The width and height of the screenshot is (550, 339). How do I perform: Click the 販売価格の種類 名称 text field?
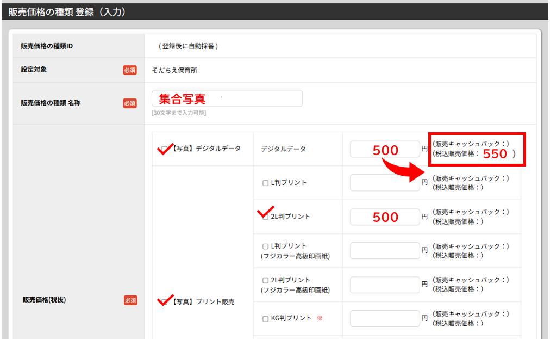click(x=227, y=98)
